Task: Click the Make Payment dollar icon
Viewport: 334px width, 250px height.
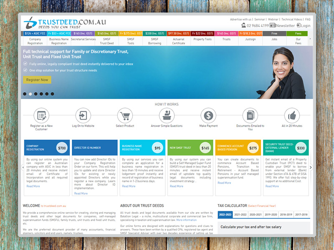Action: pyautogui.click(x=208, y=115)
